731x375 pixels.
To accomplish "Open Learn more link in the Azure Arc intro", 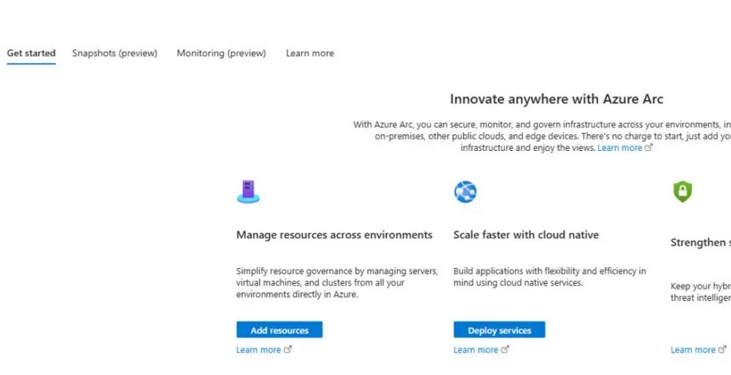I will [x=619, y=148].
